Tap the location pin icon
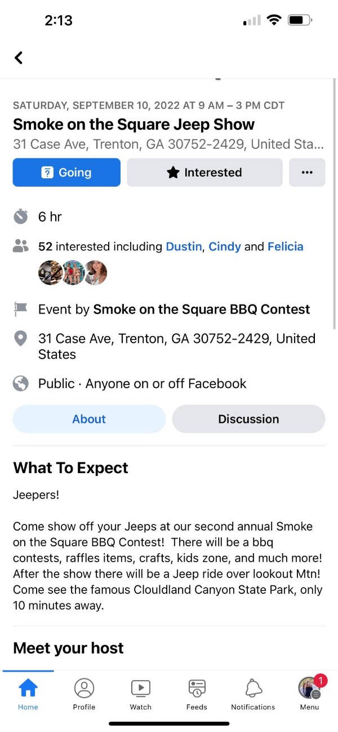The height and width of the screenshot is (732, 338). [x=20, y=339]
